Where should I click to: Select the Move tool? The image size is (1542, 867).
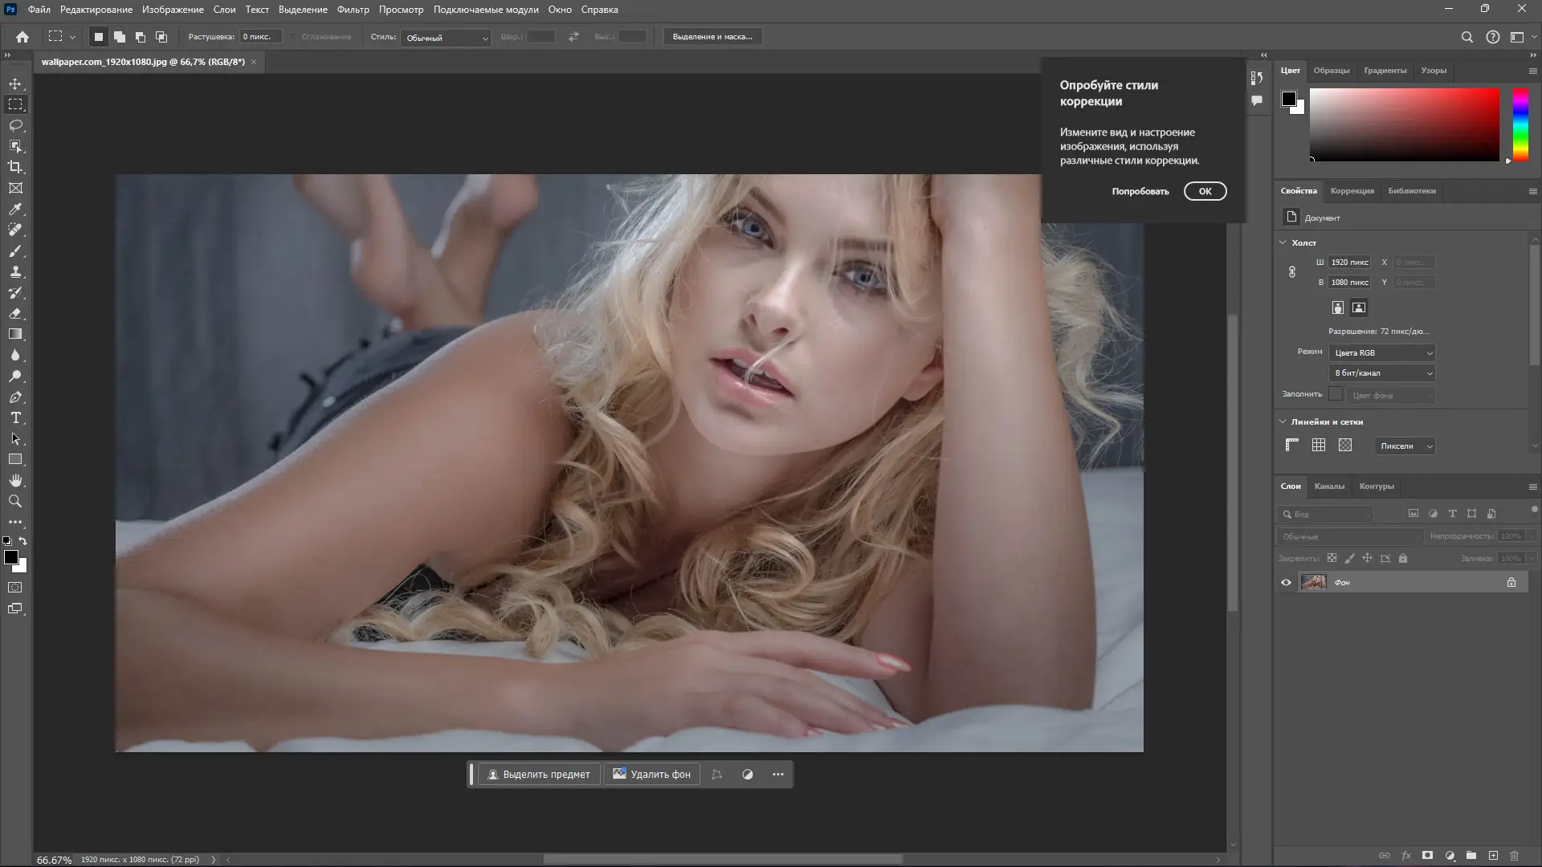[x=15, y=83]
